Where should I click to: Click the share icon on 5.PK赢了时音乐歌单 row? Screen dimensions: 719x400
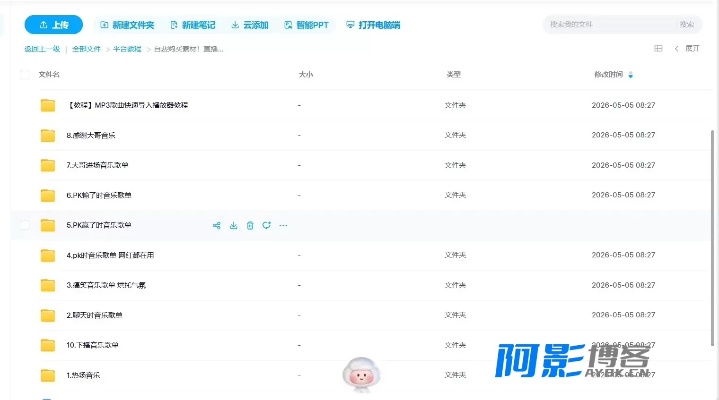(x=217, y=226)
